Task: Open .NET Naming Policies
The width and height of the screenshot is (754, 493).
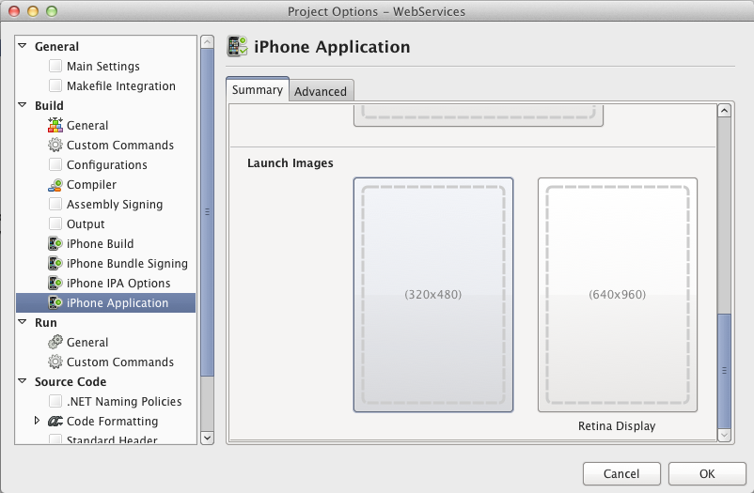Action: pyautogui.click(x=124, y=401)
